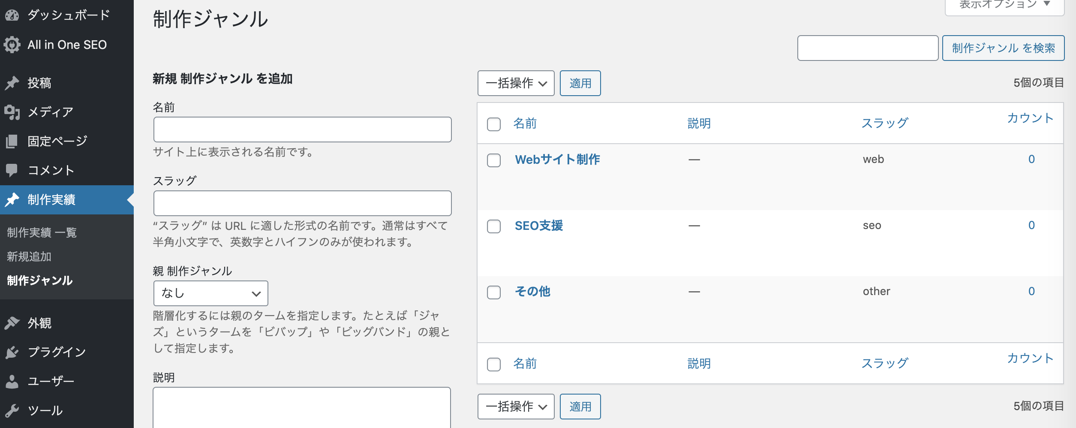This screenshot has width=1076, height=428.
Task: Click the 外観 paintbrush icon
Action: pyautogui.click(x=12, y=323)
